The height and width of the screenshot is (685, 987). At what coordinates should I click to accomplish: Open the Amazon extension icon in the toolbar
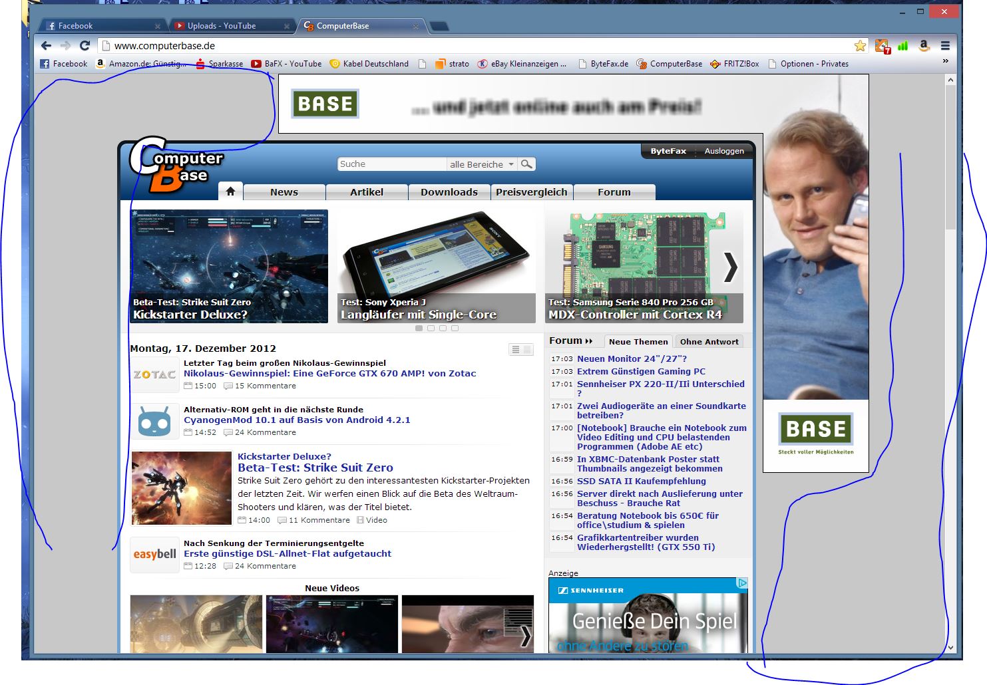[x=924, y=46]
